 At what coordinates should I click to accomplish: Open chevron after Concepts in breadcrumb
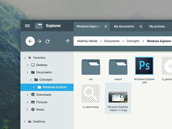click(143, 41)
